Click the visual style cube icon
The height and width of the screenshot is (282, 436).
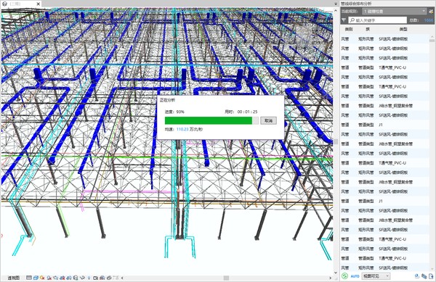coord(36,278)
